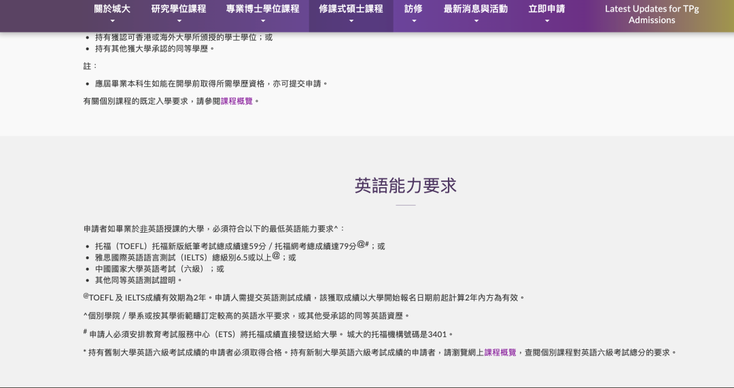Image resolution: width=734 pixels, height=388 pixels.
Task: Expand dropdown arrow under 訪修
Action: click(x=414, y=21)
